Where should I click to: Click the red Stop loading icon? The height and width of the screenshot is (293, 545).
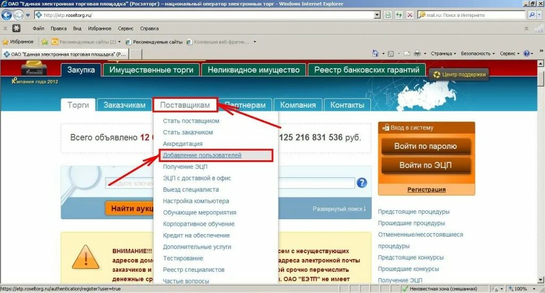pyautogui.click(x=410, y=15)
